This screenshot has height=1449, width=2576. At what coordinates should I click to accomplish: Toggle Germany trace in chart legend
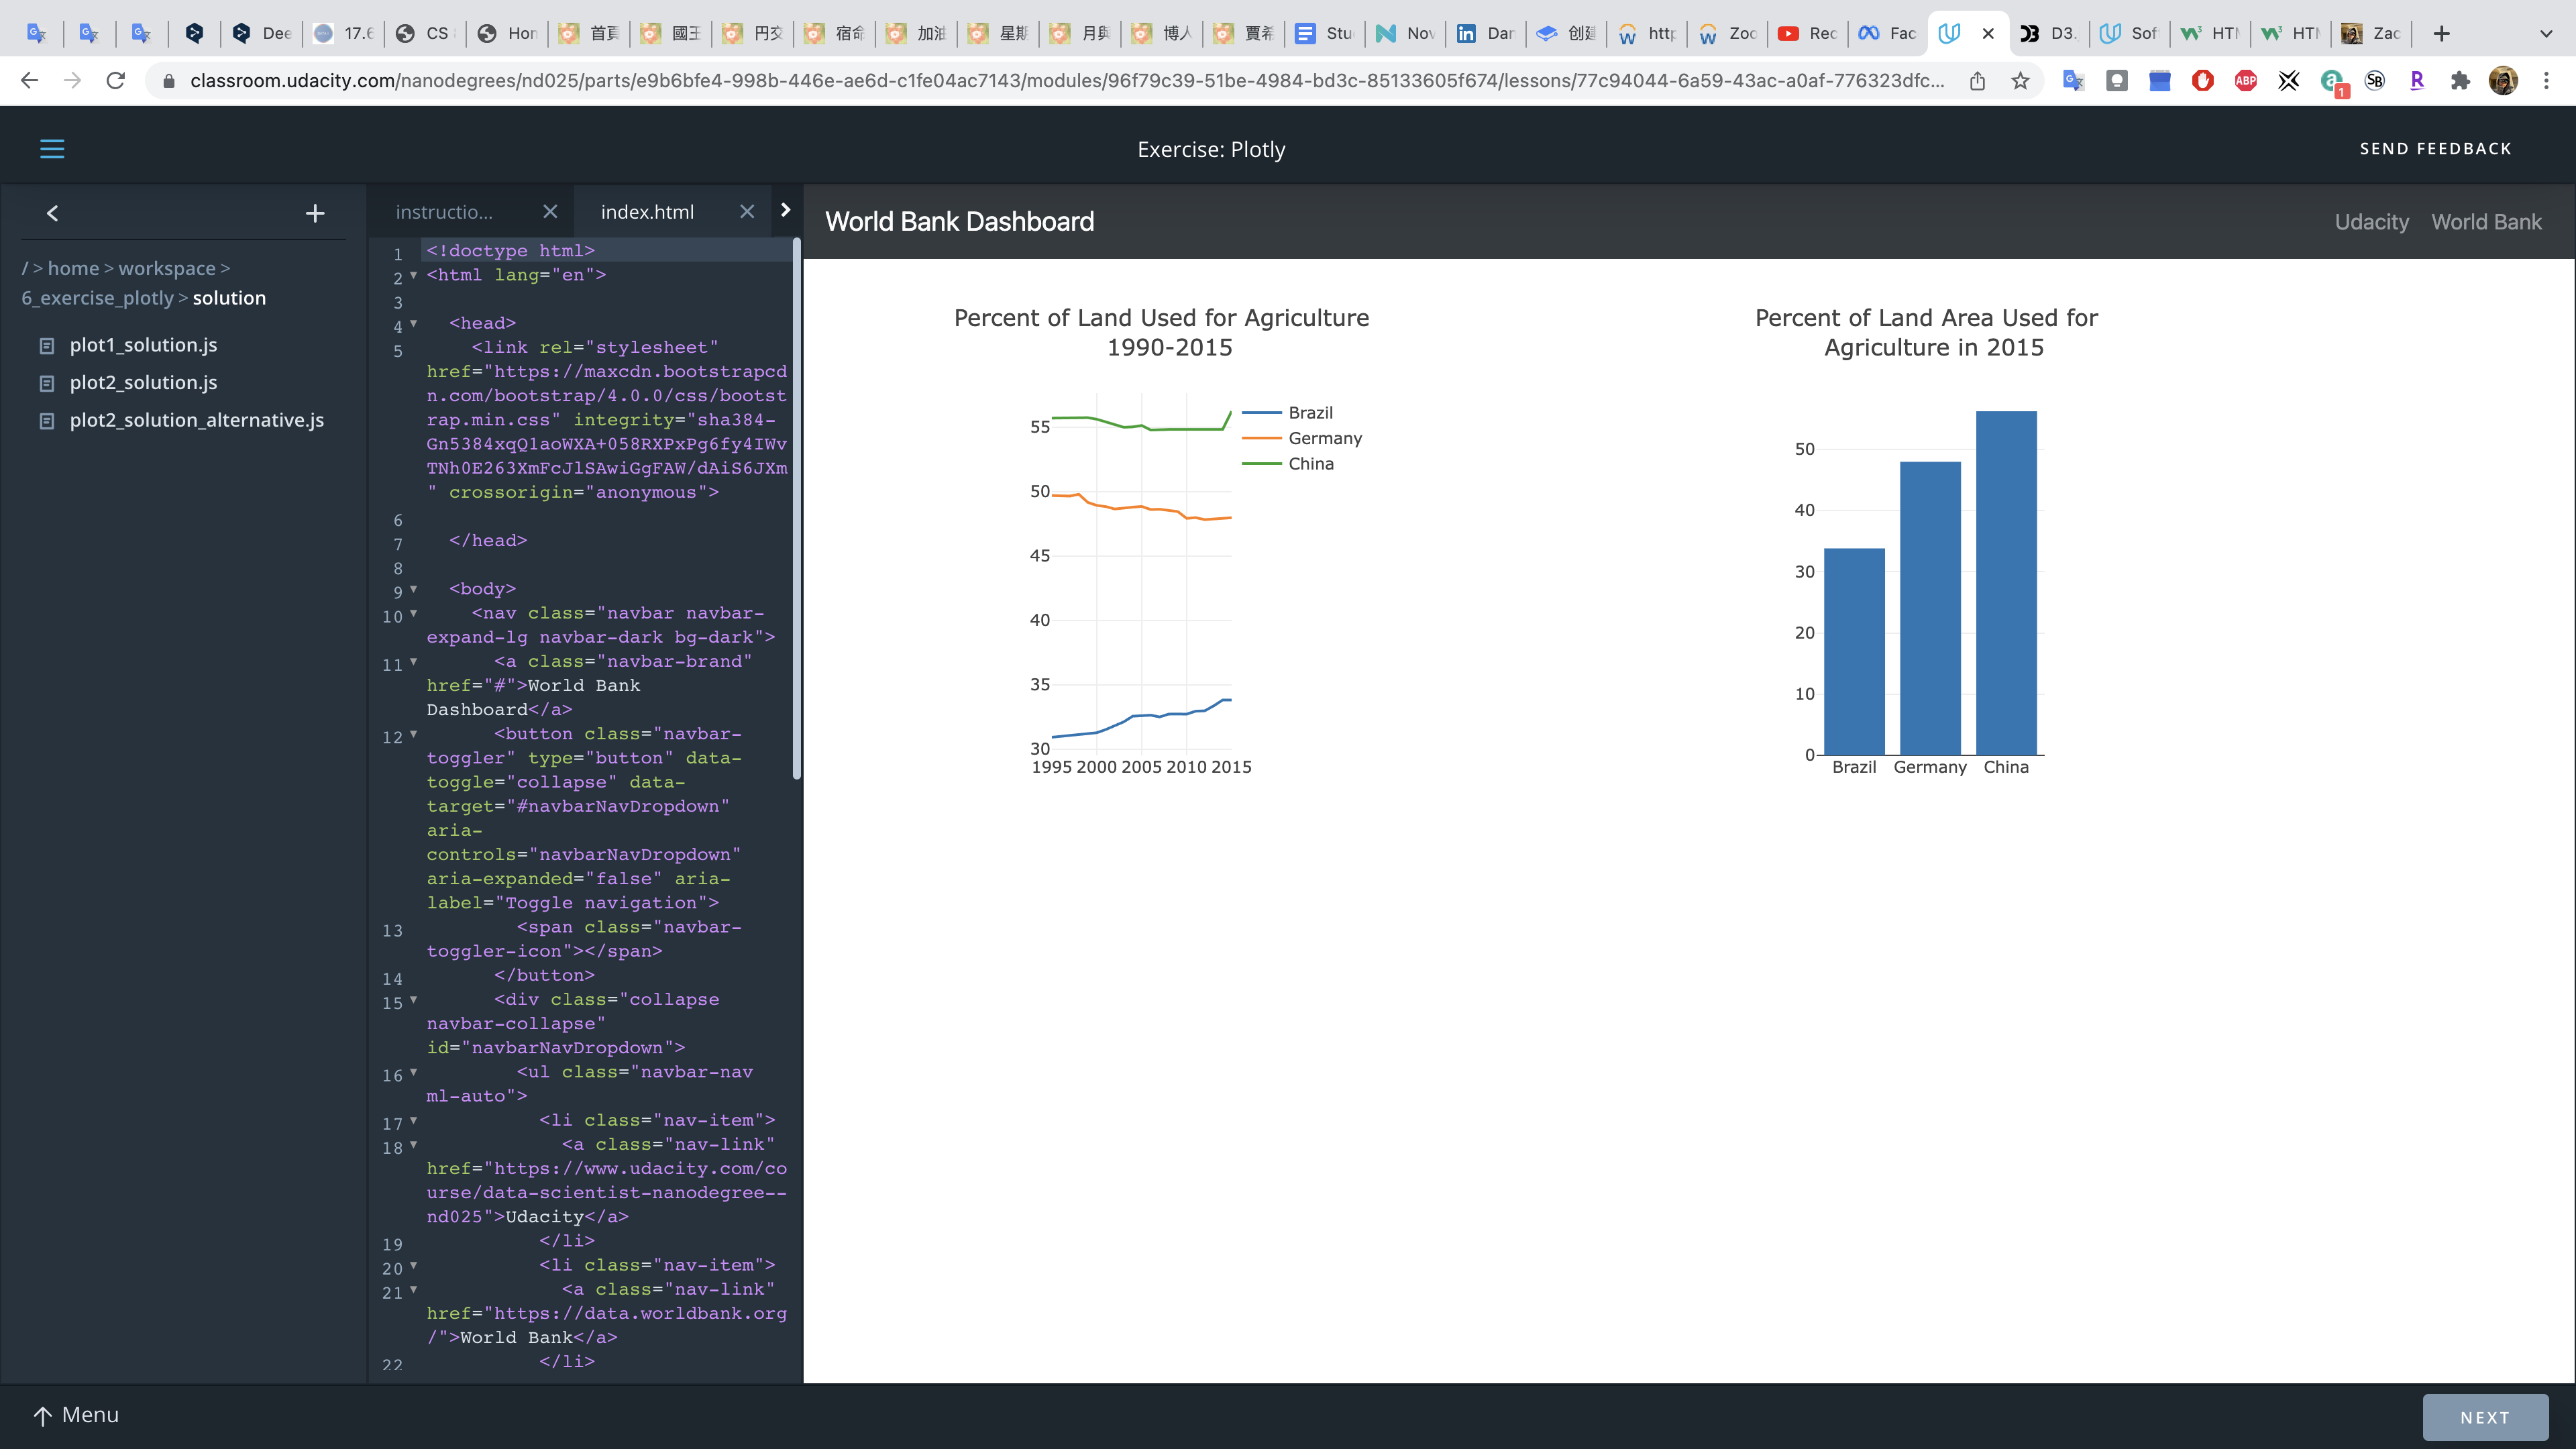[x=1324, y=438]
